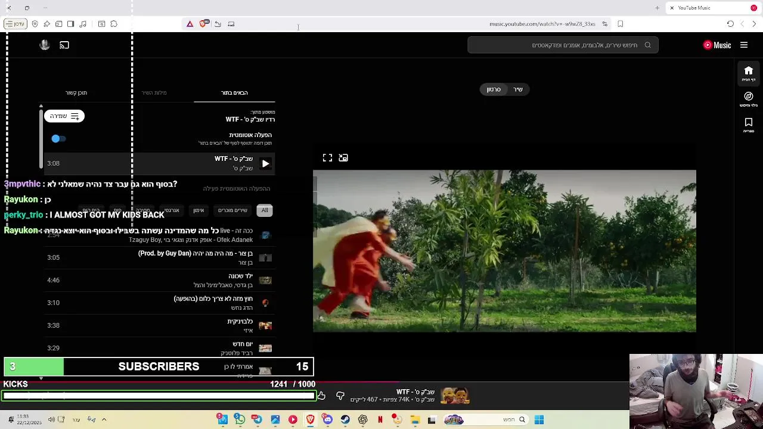Click the player bar album thumbnail

pos(455,396)
